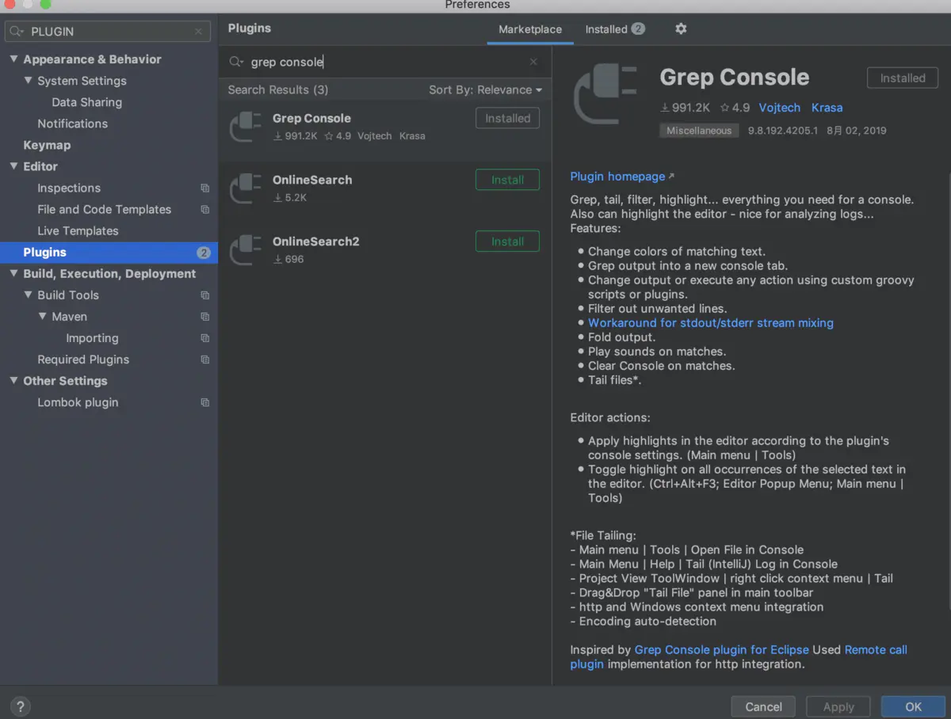The width and height of the screenshot is (951, 719).
Task: Select the OnlineSearch result name
Action: (312, 180)
